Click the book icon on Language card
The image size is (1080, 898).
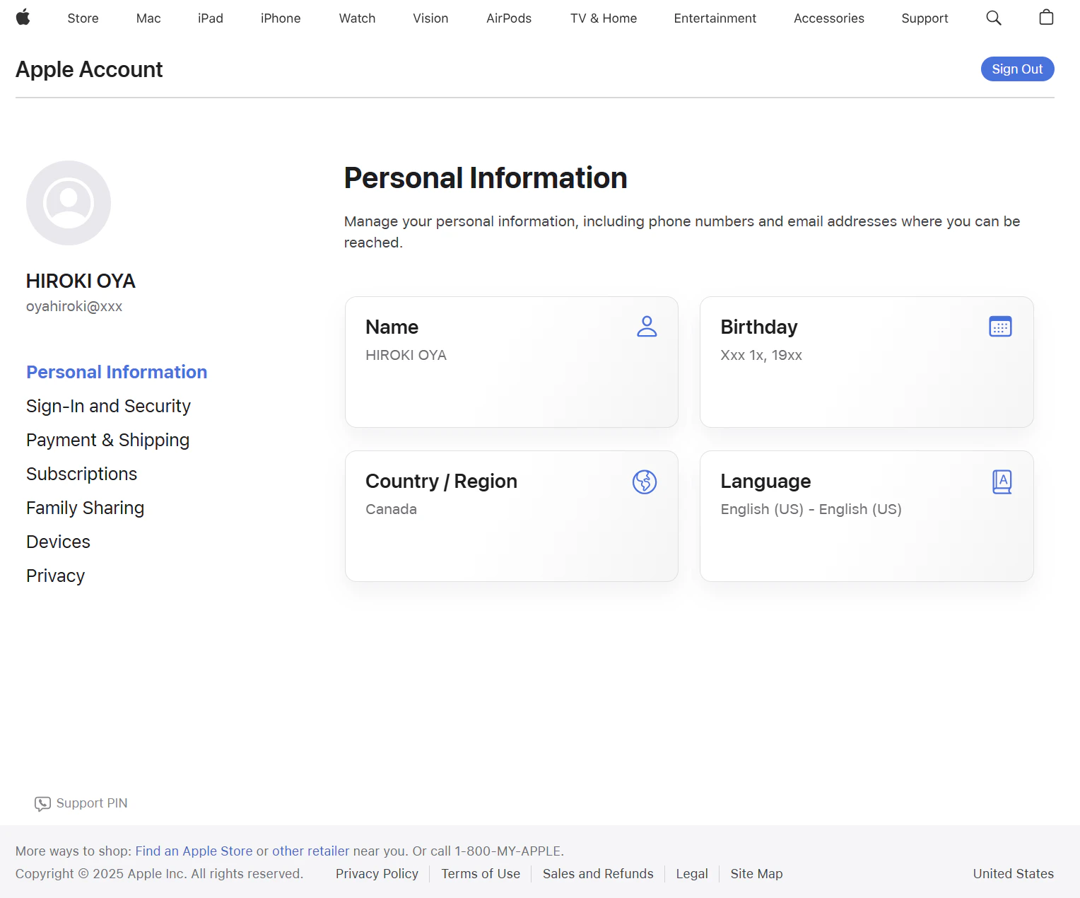1002,482
